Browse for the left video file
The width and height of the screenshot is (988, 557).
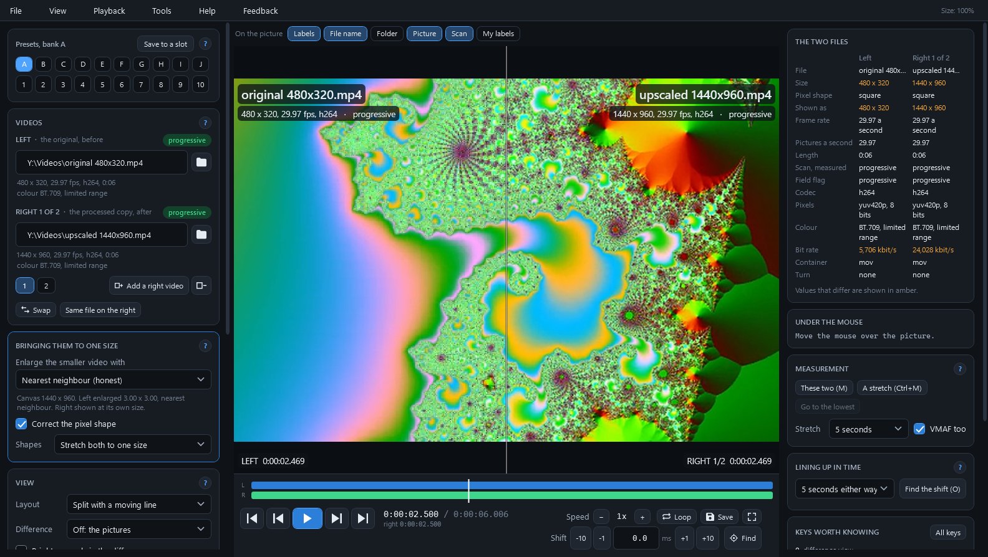pos(201,163)
